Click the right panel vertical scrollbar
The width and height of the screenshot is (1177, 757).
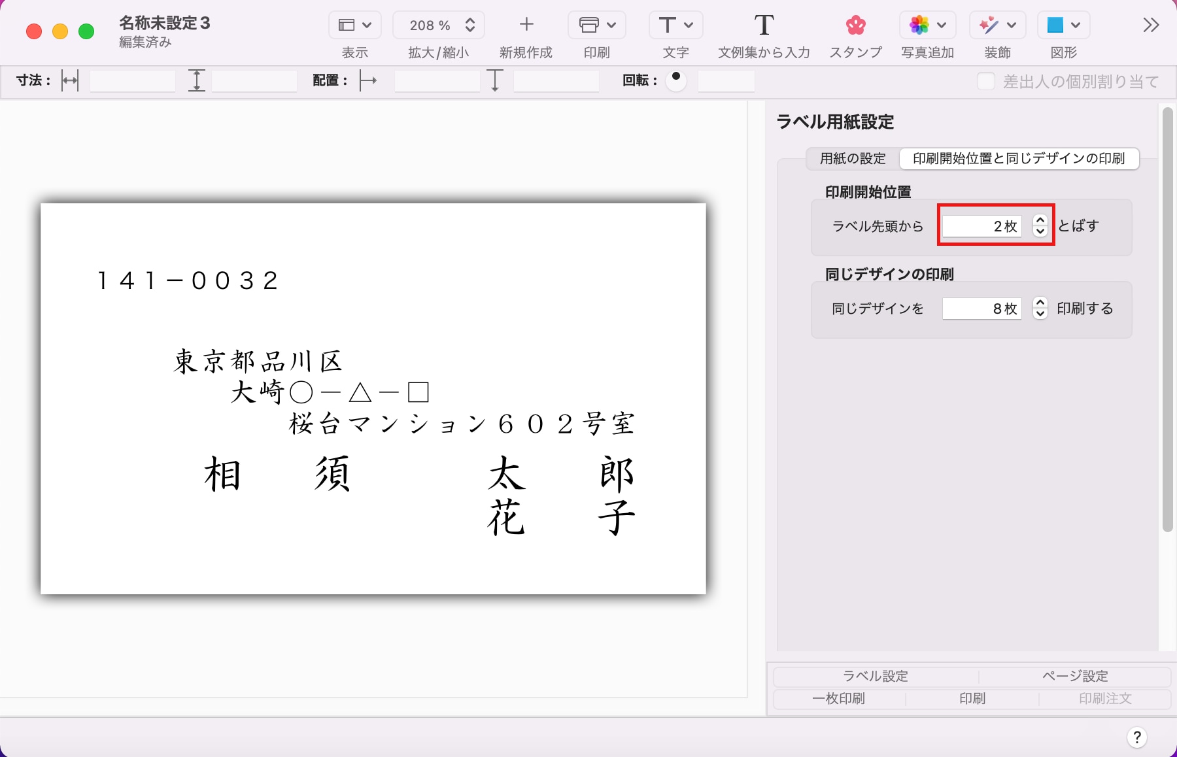(1168, 320)
